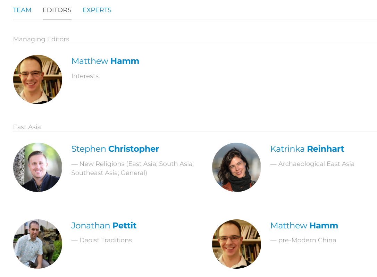This screenshot has width=377, height=277.
Task: Click the pre-Modern China description
Action: point(307,240)
